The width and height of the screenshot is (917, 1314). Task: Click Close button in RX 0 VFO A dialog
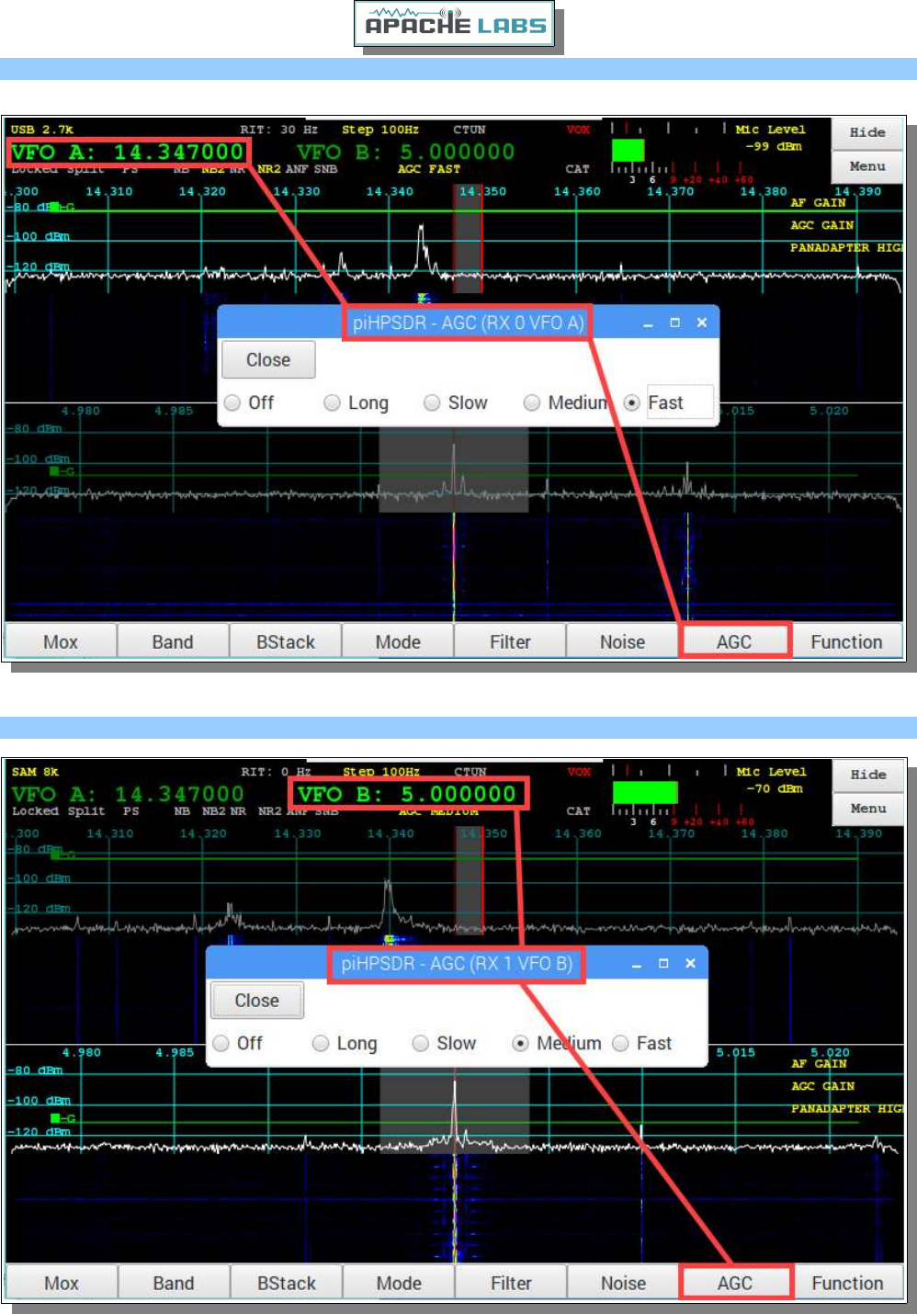tap(268, 360)
